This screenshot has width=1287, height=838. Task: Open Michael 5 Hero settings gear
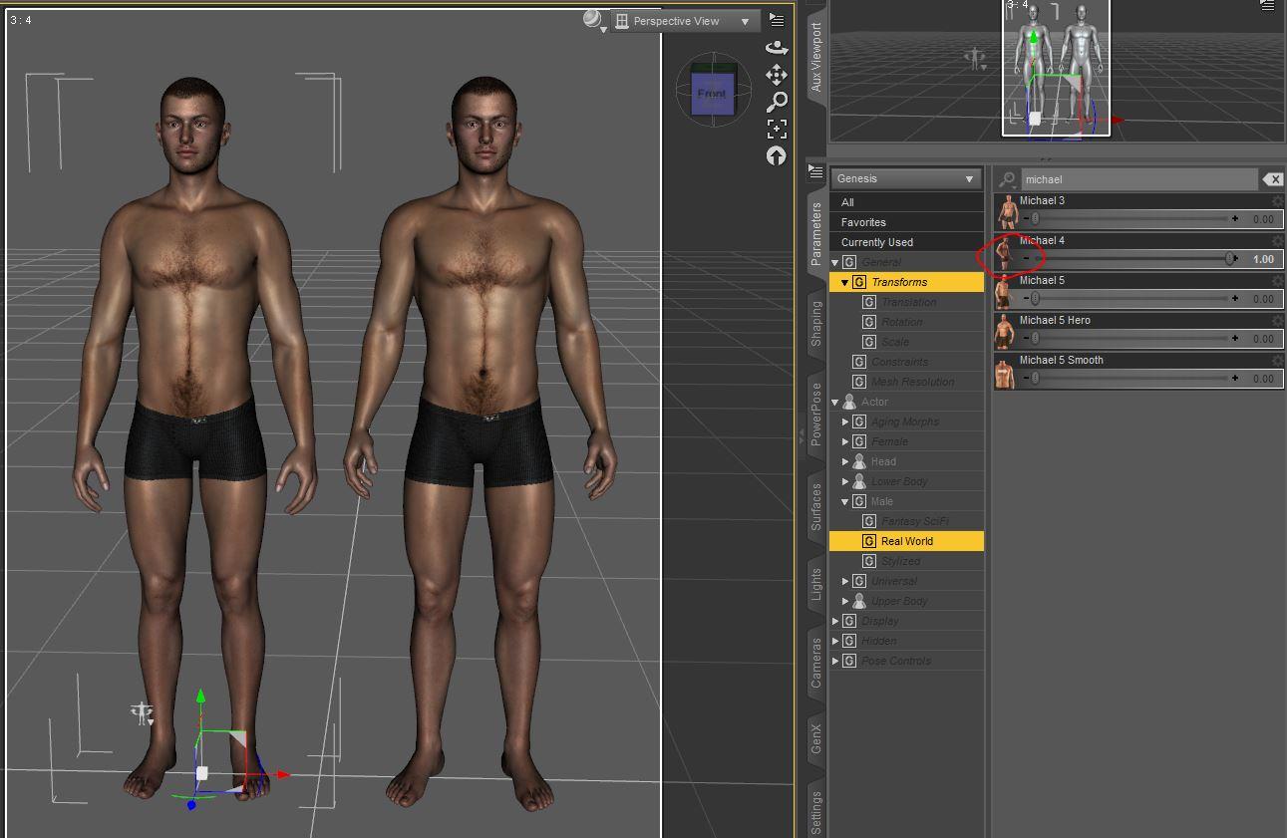click(1277, 321)
